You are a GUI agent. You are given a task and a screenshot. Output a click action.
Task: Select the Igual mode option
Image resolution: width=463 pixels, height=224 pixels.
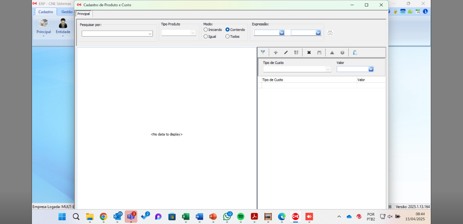[206, 37]
